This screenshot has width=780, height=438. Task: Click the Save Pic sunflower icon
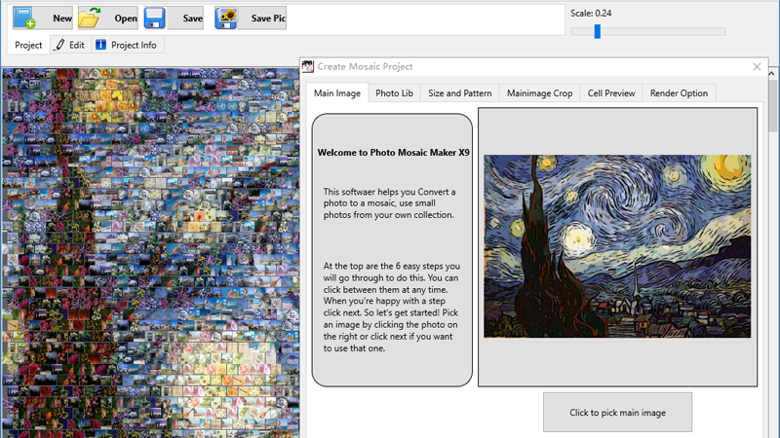(x=226, y=18)
